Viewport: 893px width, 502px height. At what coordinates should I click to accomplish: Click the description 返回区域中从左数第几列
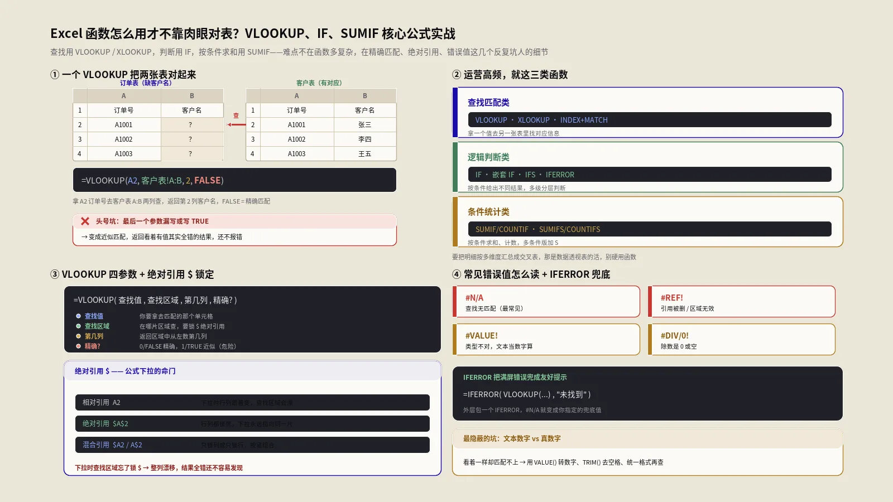coord(173,336)
